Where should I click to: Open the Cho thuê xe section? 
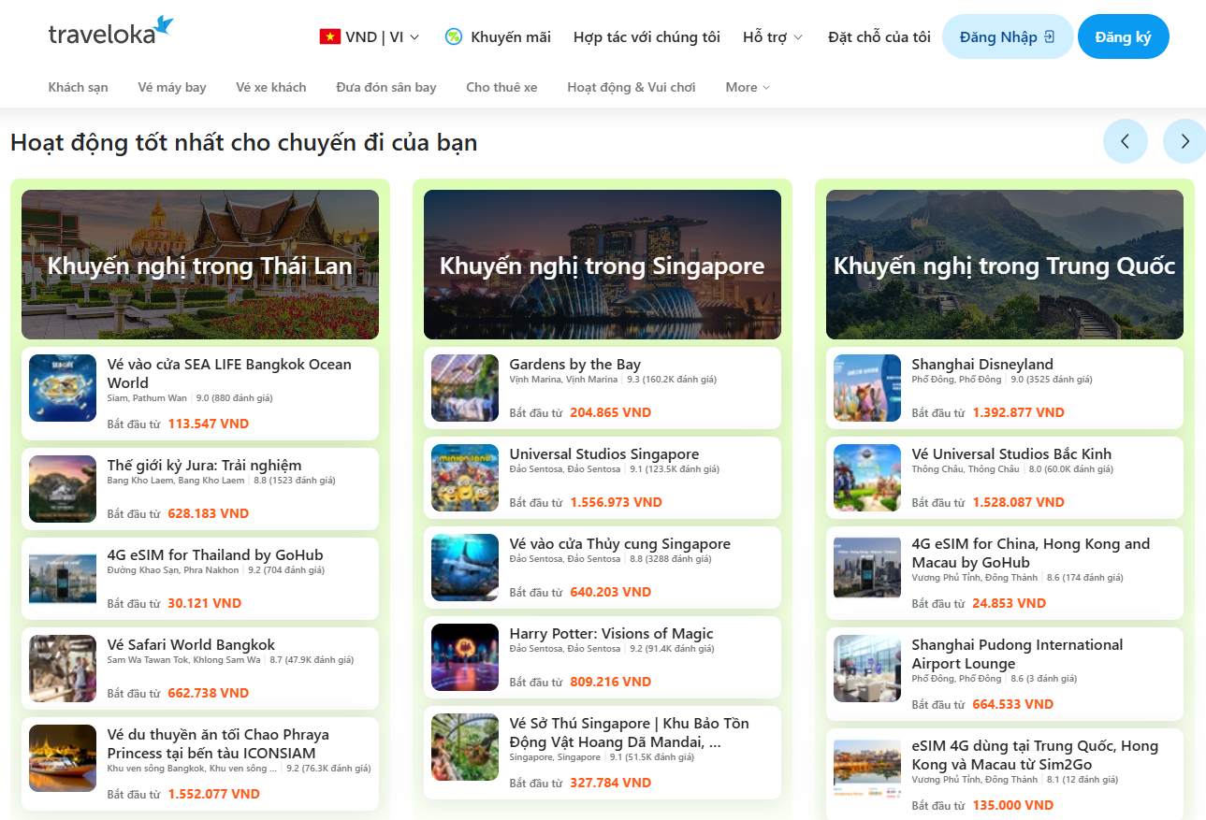[x=501, y=87]
